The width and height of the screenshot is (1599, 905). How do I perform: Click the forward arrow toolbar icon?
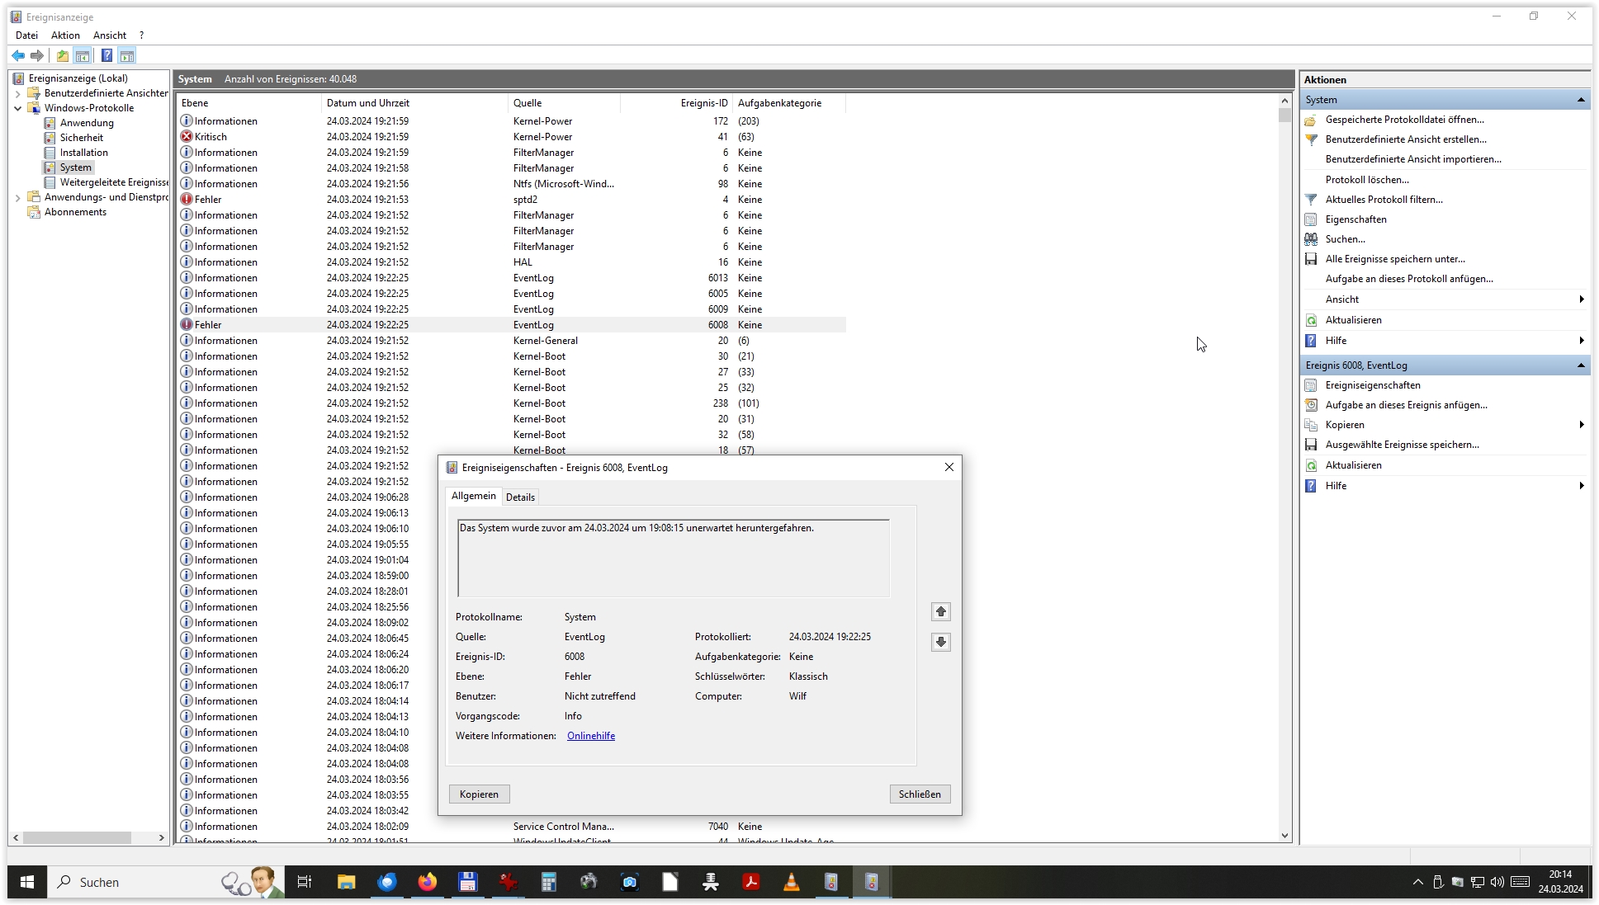click(37, 56)
